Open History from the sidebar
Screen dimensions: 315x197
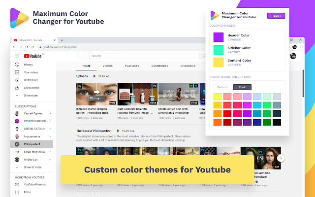28,65
